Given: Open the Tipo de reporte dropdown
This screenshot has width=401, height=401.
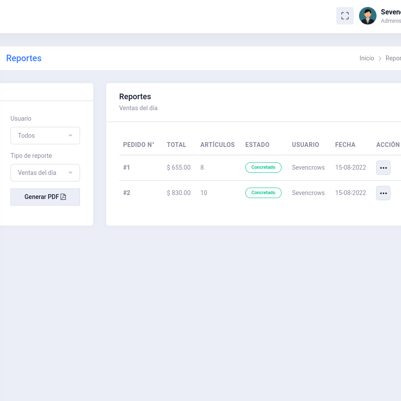Looking at the screenshot, I should [45, 173].
